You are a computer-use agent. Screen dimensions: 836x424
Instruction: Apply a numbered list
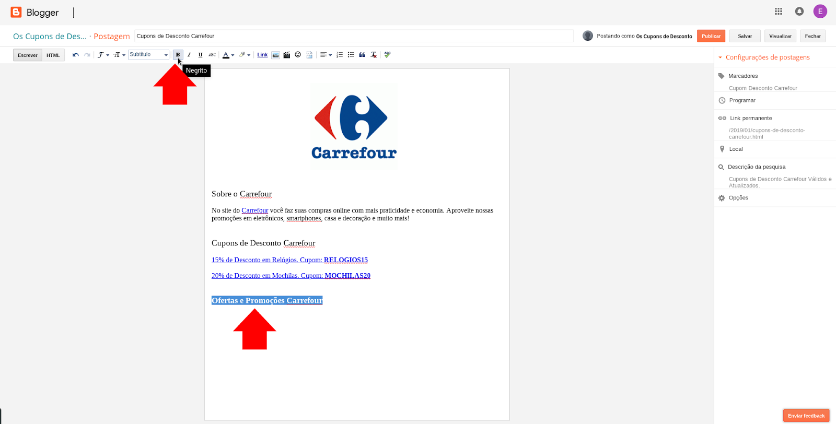pos(340,55)
